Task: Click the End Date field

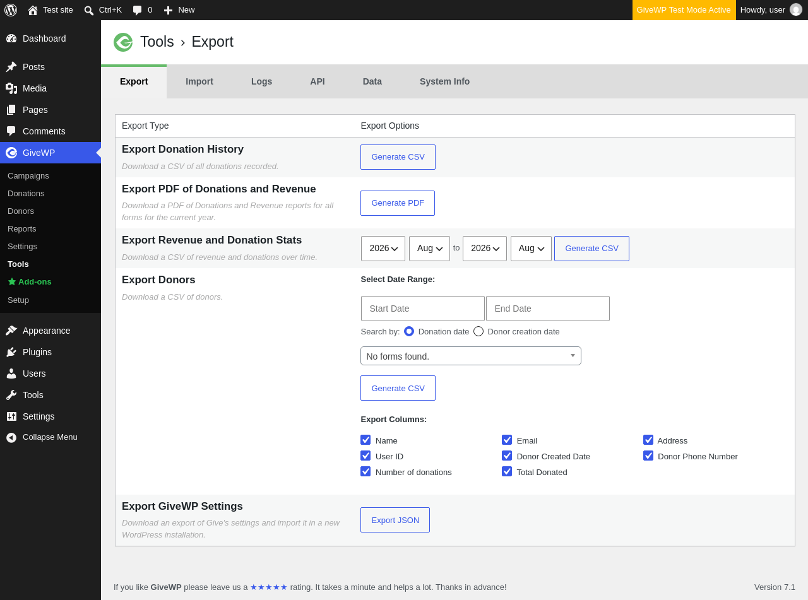Action: pyautogui.click(x=548, y=309)
